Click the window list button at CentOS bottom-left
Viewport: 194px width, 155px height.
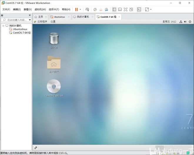36,148
